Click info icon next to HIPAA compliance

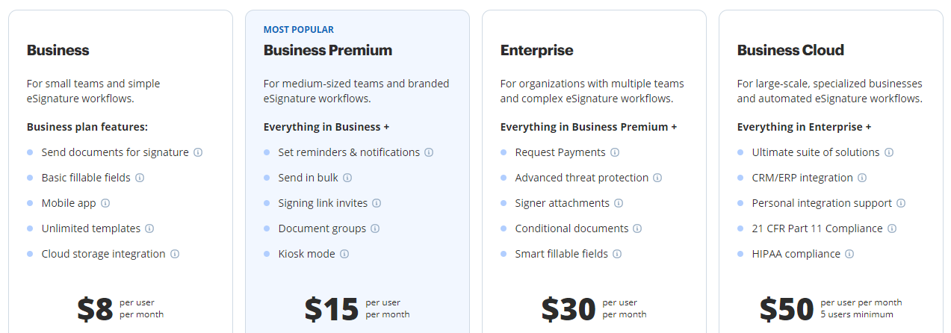(x=849, y=254)
